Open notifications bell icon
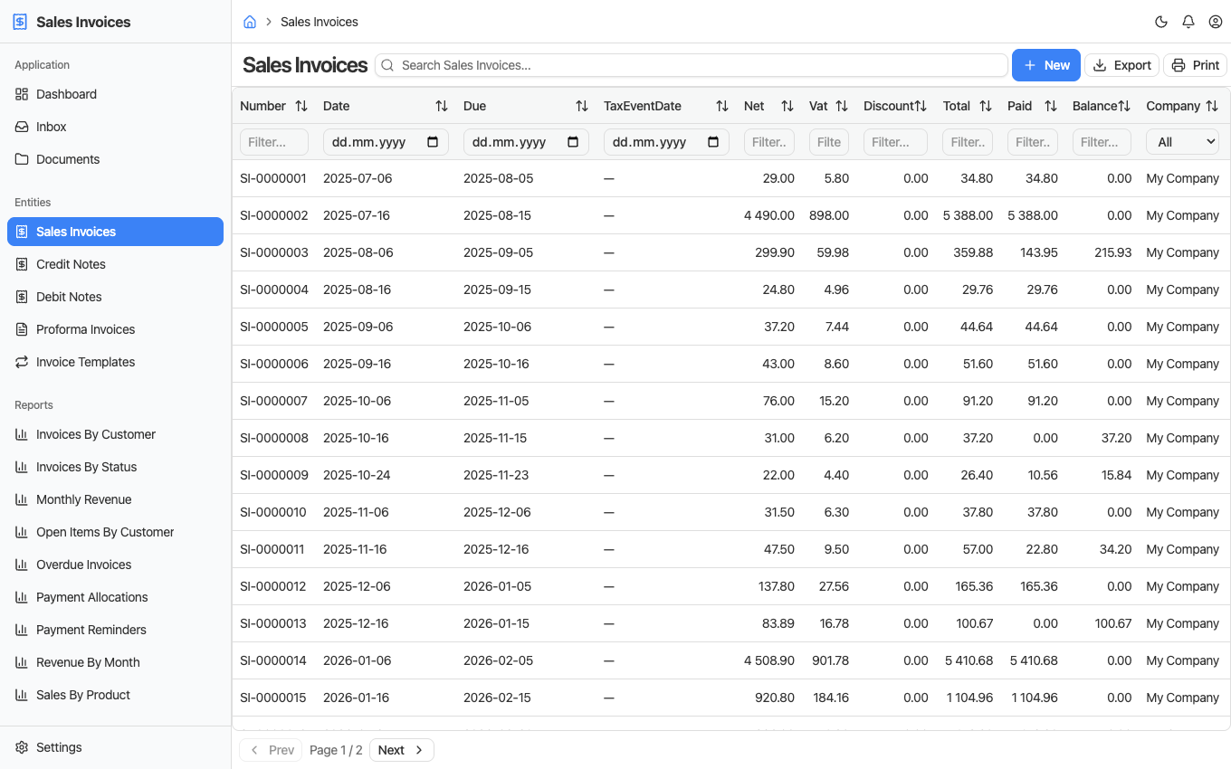1231x769 pixels. pyautogui.click(x=1188, y=22)
